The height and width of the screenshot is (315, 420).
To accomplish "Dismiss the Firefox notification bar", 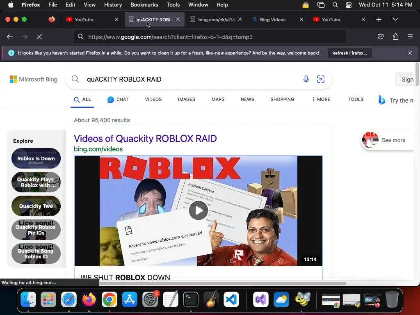I will coord(410,53).
